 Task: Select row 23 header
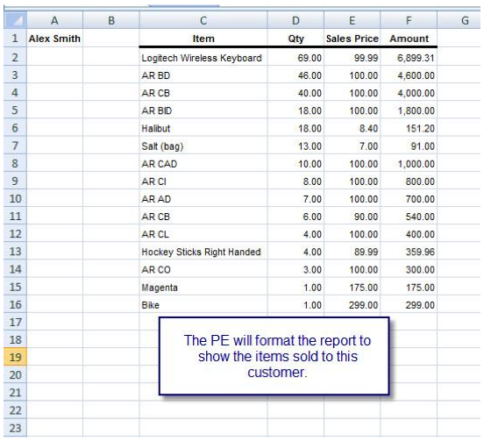click(x=15, y=428)
